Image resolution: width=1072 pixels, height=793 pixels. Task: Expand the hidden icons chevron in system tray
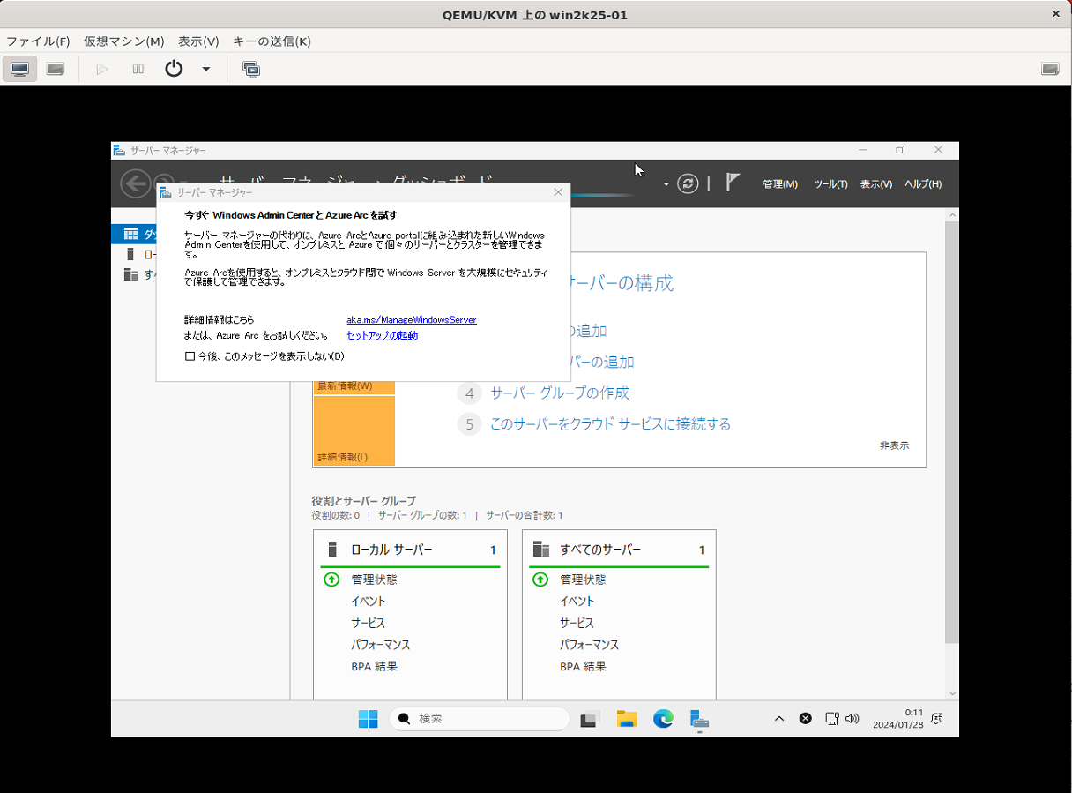(x=779, y=718)
